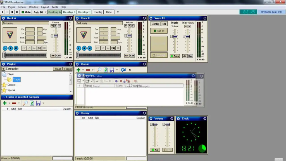Screen dimensions: 286x161
Task: Click the main toolbar next track button
Action: coord(17,12)
